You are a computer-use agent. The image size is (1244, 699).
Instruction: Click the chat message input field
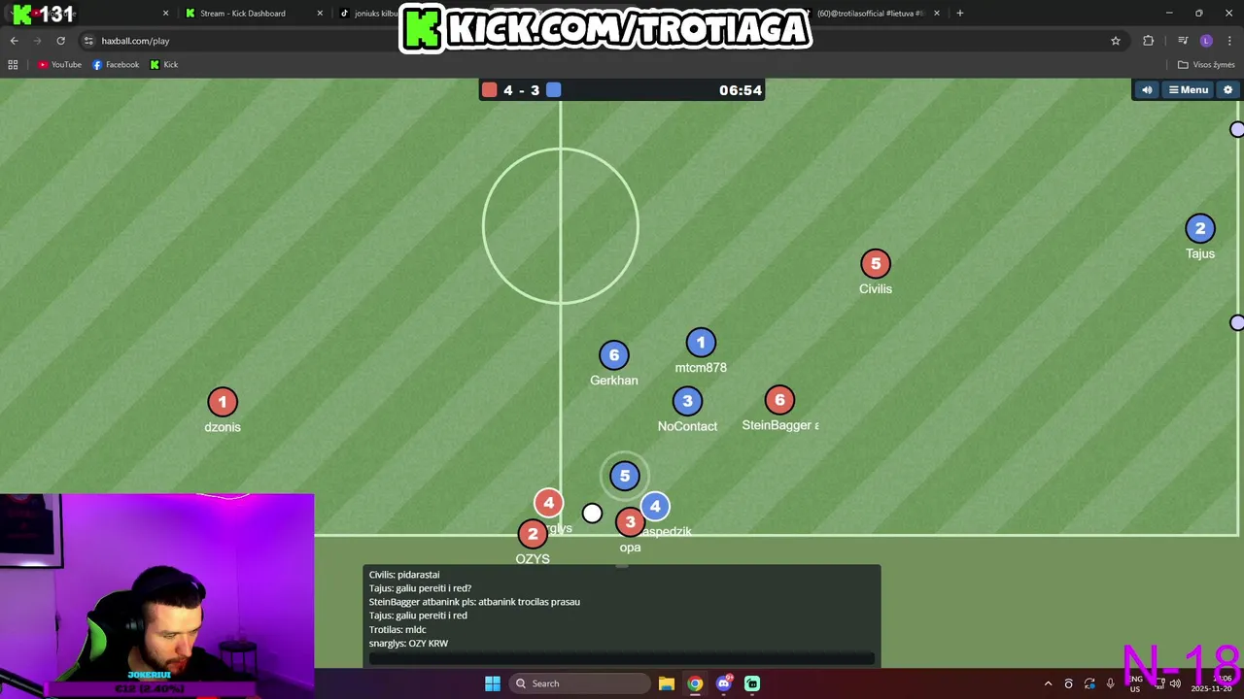622,658
